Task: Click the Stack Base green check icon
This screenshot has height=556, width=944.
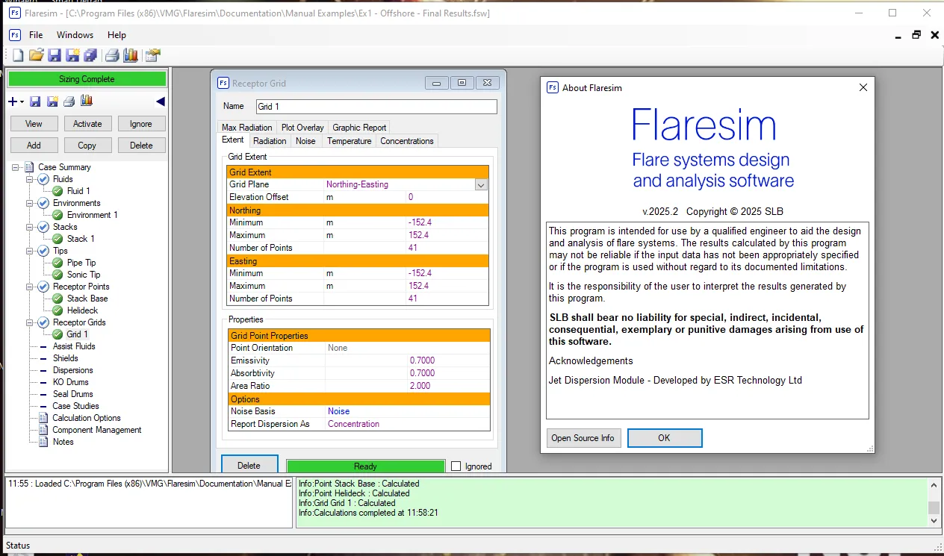Action: tap(58, 299)
